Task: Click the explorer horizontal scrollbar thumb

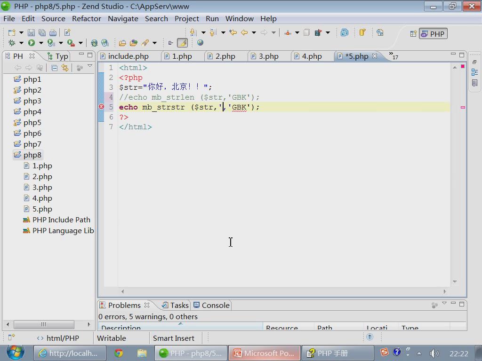Action: (44, 324)
